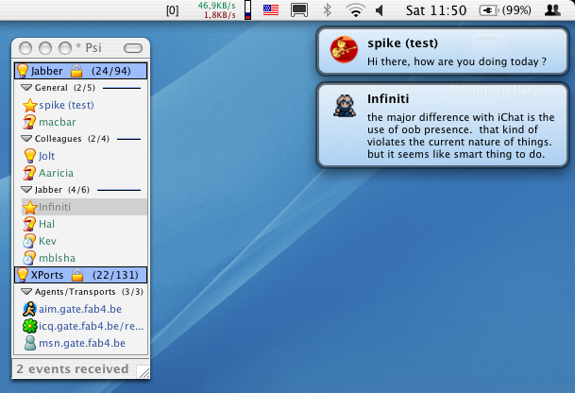Collapse the Agents/Transports group triangle
Viewport: 575px width, 393px height.
pyautogui.click(x=26, y=292)
